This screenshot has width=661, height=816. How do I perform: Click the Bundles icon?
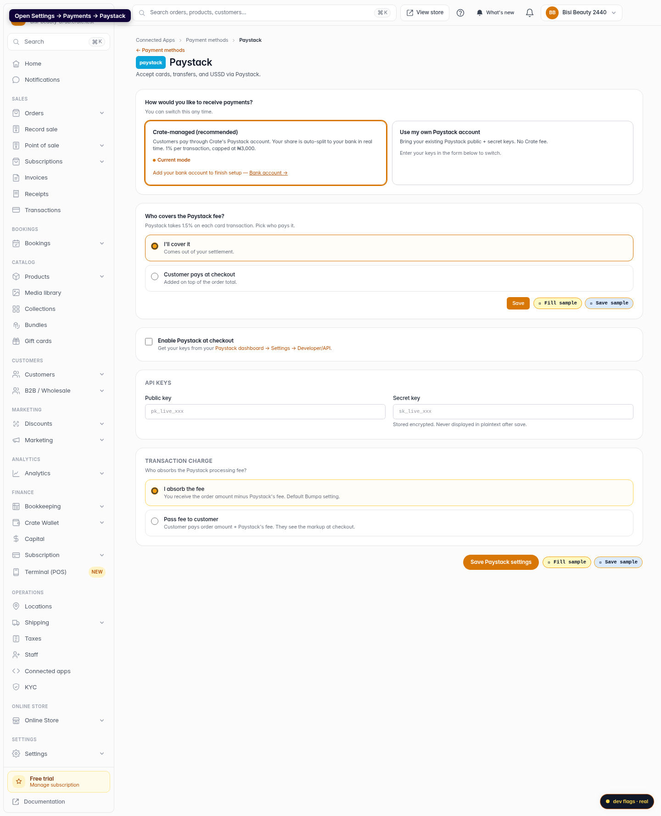pyautogui.click(x=16, y=325)
